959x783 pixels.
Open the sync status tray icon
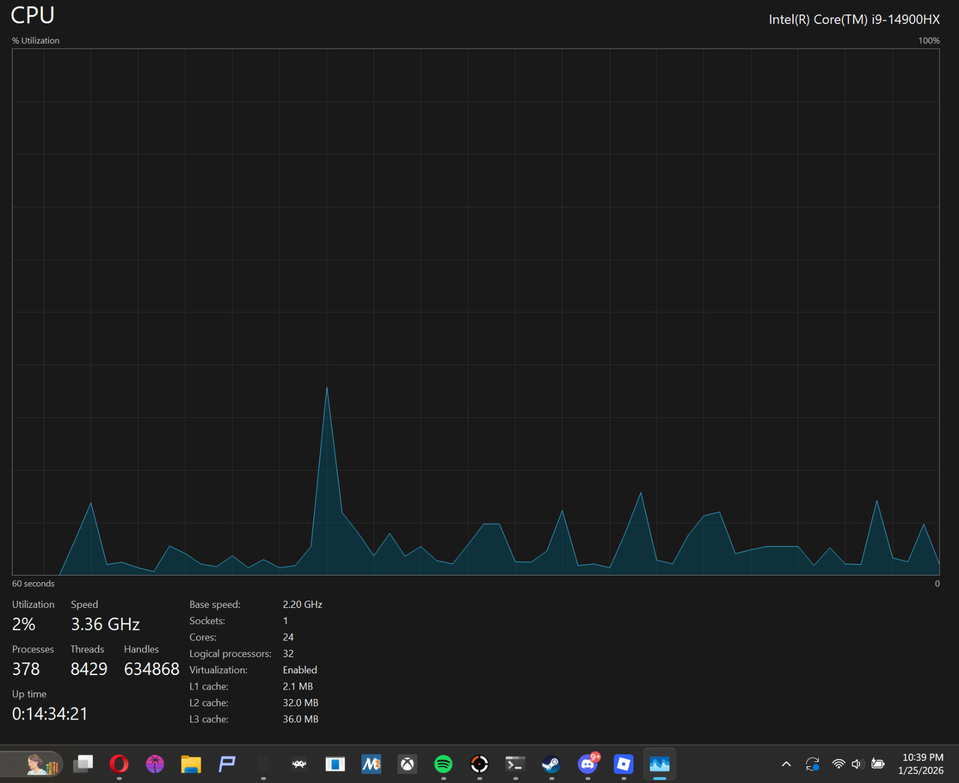[x=813, y=764]
